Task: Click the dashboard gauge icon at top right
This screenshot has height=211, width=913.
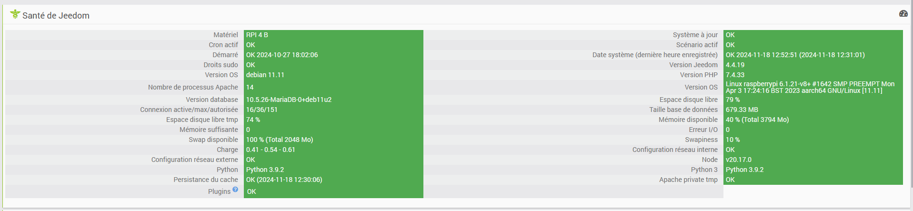Action: point(903,14)
